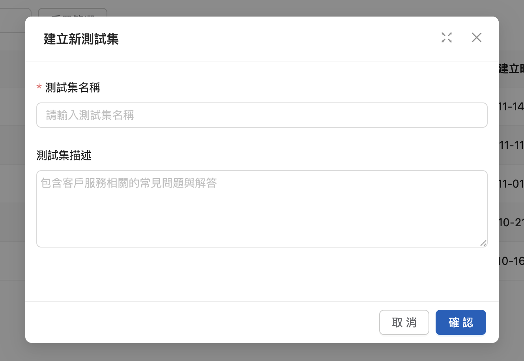Click the 建立時間 column header behind dialog
Viewport: 524px width, 361px height.
(511, 69)
